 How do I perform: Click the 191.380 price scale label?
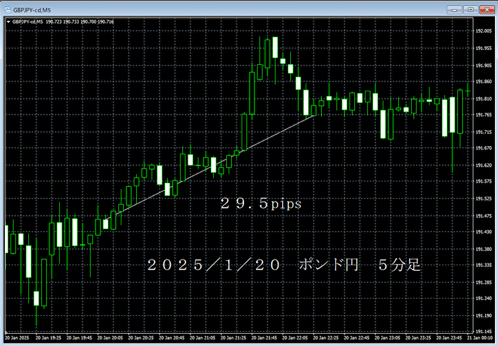[483, 249]
